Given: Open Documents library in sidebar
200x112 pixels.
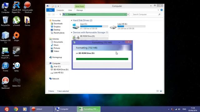Looking at the screenshot, I should tap(58, 42).
